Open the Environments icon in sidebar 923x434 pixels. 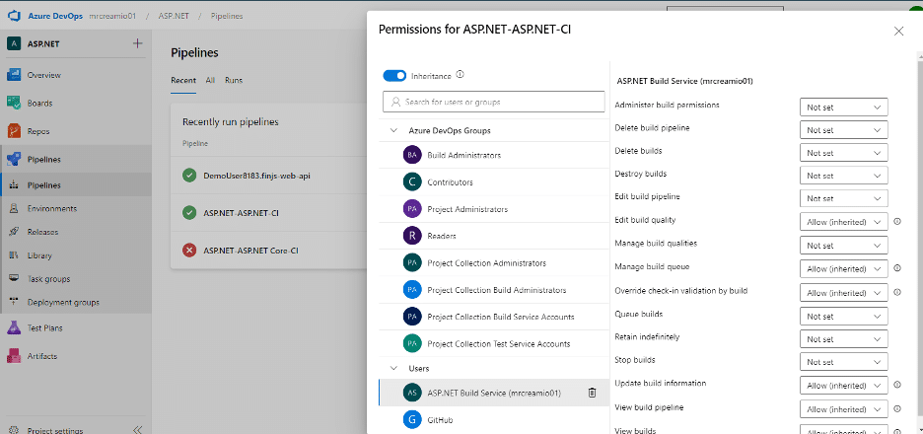tap(14, 208)
